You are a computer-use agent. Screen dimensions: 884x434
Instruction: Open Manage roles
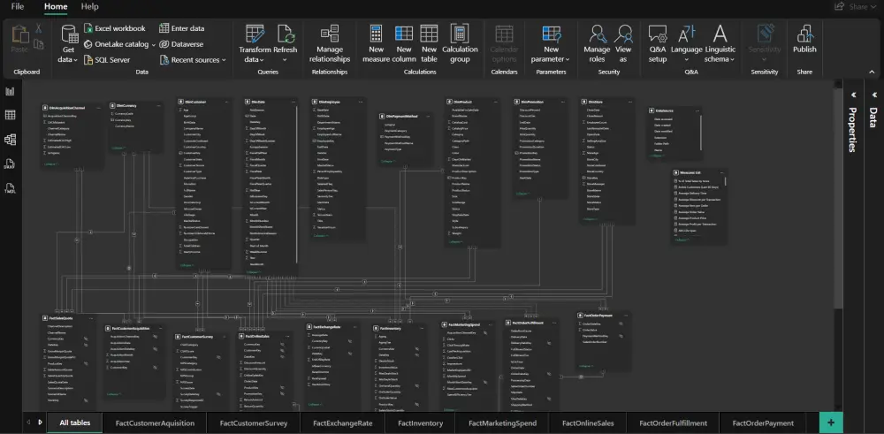(x=597, y=44)
